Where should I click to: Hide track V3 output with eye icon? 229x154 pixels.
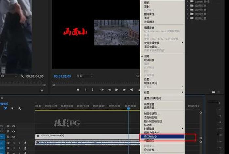[x=14, y=126]
